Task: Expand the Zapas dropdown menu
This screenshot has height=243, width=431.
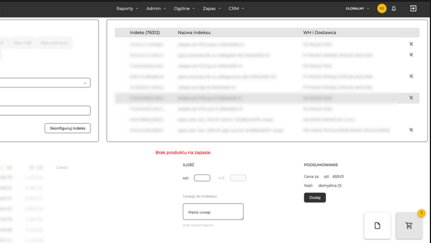Action: pyautogui.click(x=212, y=8)
